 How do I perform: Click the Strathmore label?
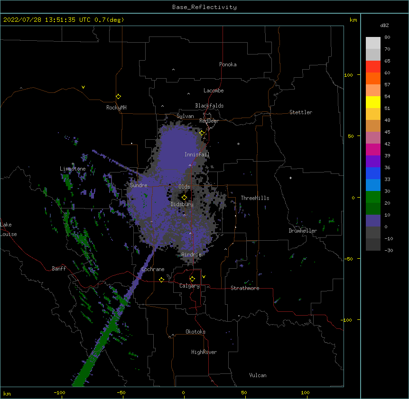[245, 288]
